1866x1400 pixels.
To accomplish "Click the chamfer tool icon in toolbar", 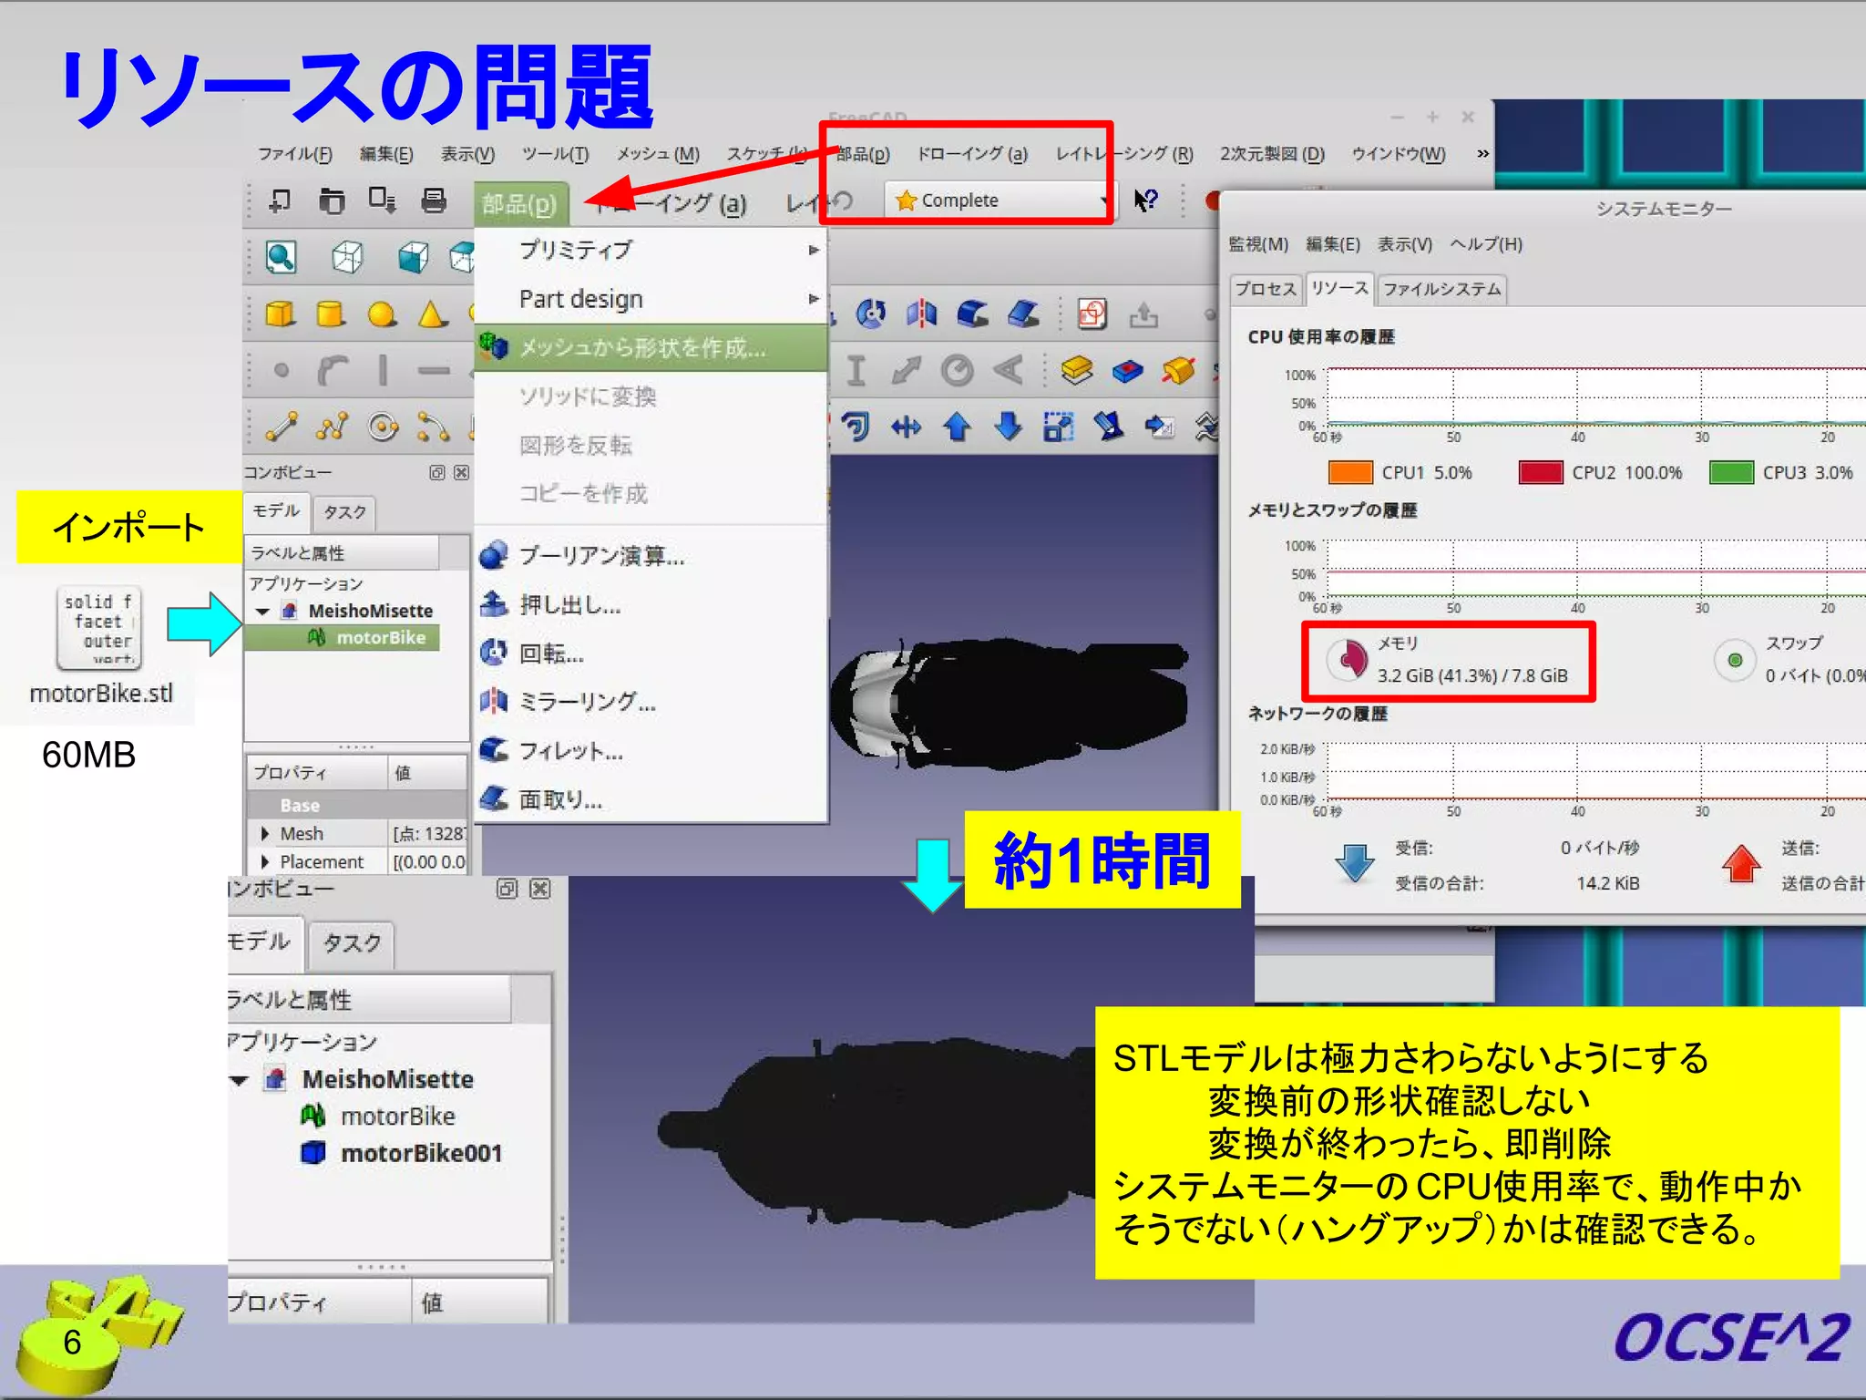I will [1023, 314].
